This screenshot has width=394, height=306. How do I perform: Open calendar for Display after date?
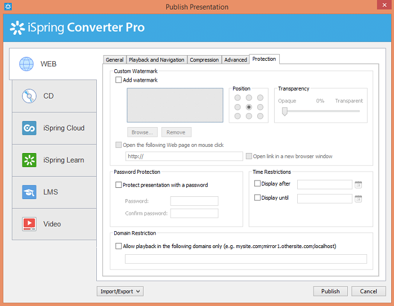(359, 184)
